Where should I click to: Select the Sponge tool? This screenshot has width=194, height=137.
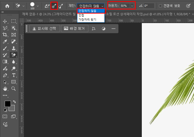(5, 68)
